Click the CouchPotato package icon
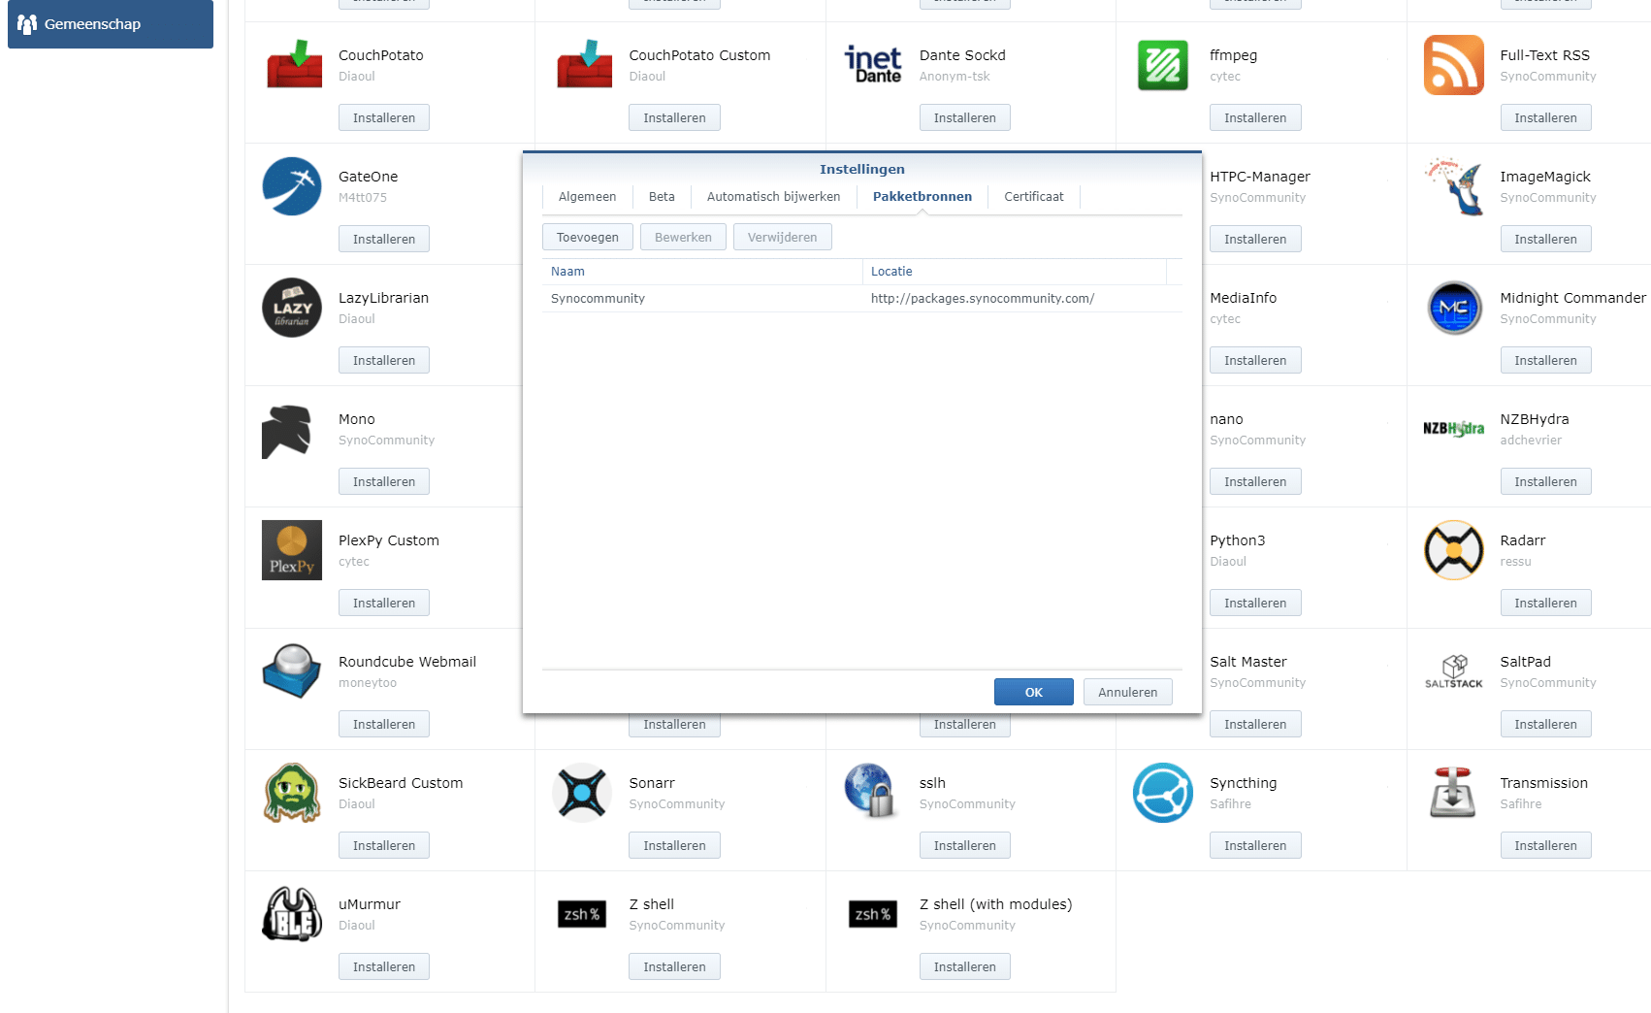This screenshot has height=1013, width=1651. (294, 64)
